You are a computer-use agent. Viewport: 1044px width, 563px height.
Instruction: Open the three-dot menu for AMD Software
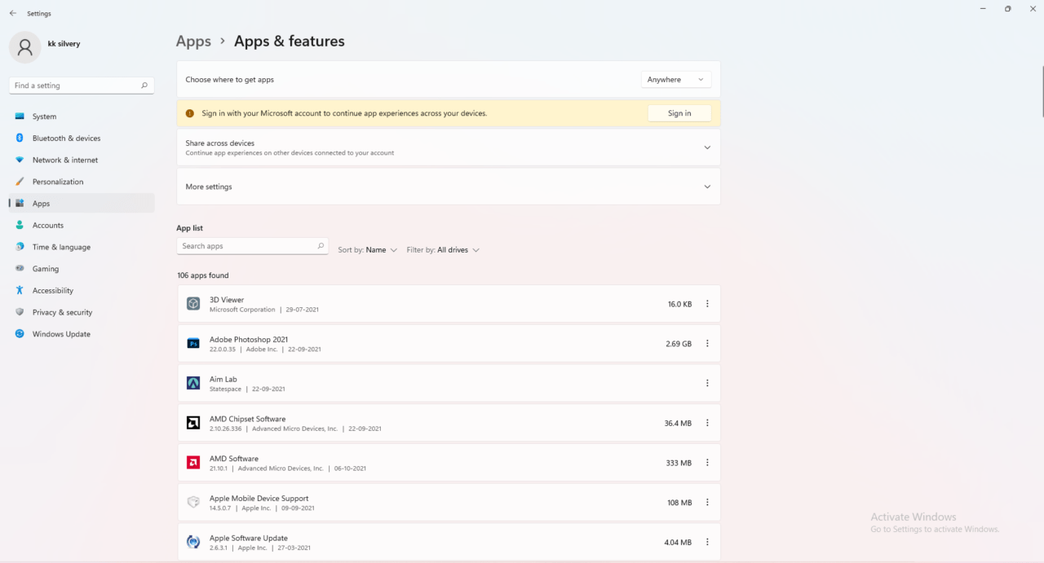707,463
